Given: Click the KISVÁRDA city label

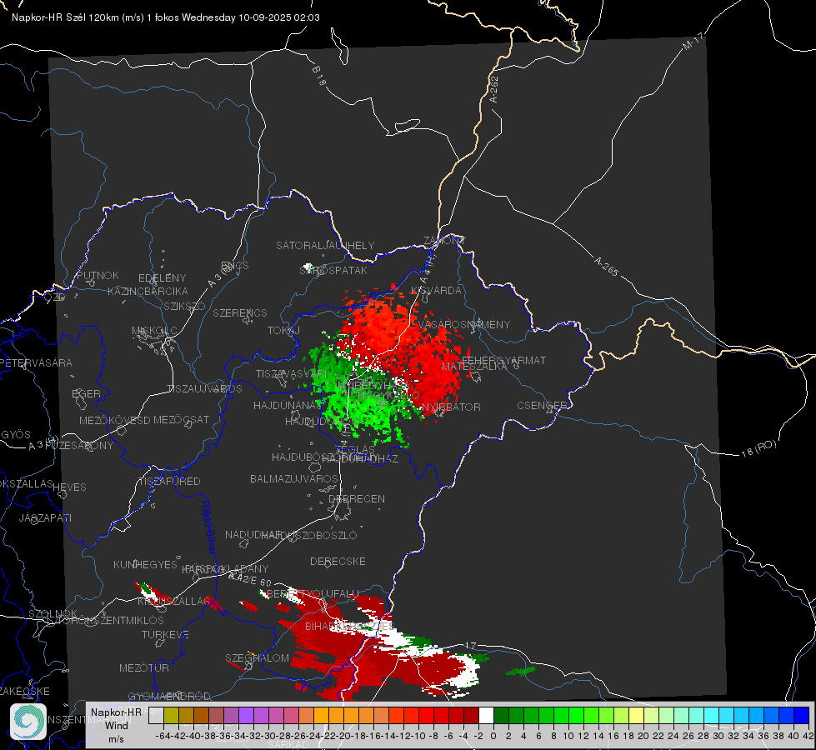Looking at the screenshot, I should pos(437,291).
